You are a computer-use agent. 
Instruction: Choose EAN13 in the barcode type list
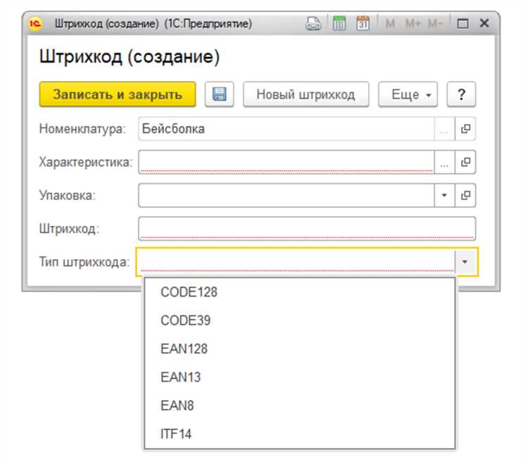(x=180, y=377)
